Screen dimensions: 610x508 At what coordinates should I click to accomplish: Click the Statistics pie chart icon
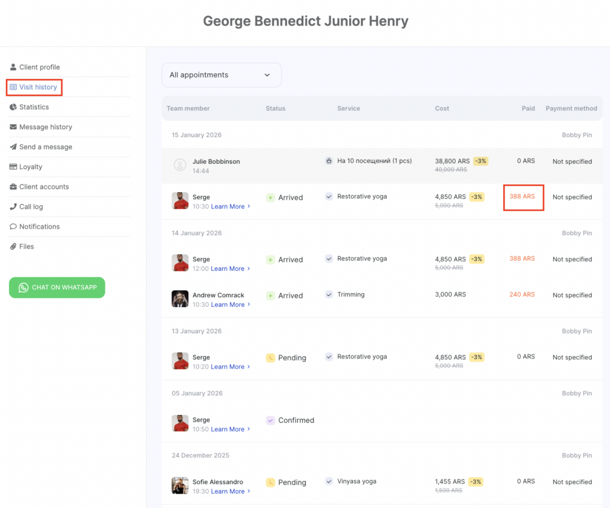pos(13,107)
